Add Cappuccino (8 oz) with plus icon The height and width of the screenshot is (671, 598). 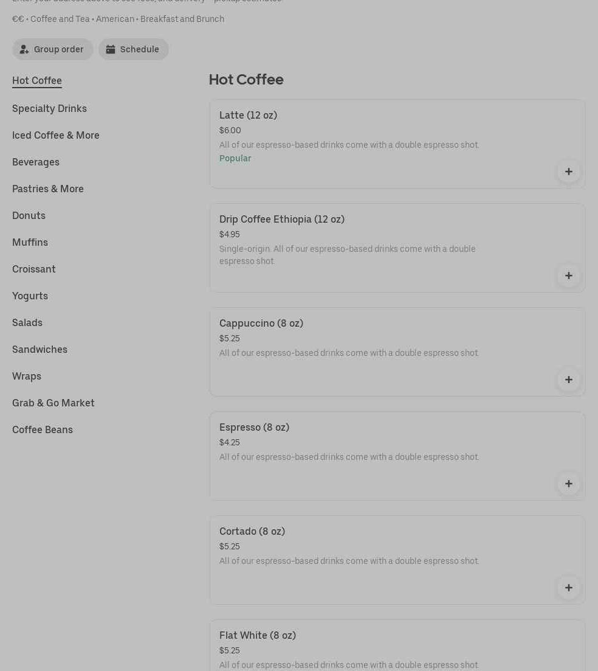[x=568, y=380]
